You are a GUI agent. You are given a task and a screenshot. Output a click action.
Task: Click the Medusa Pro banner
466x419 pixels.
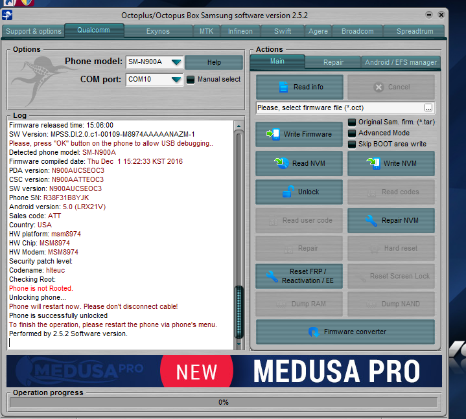point(224,371)
